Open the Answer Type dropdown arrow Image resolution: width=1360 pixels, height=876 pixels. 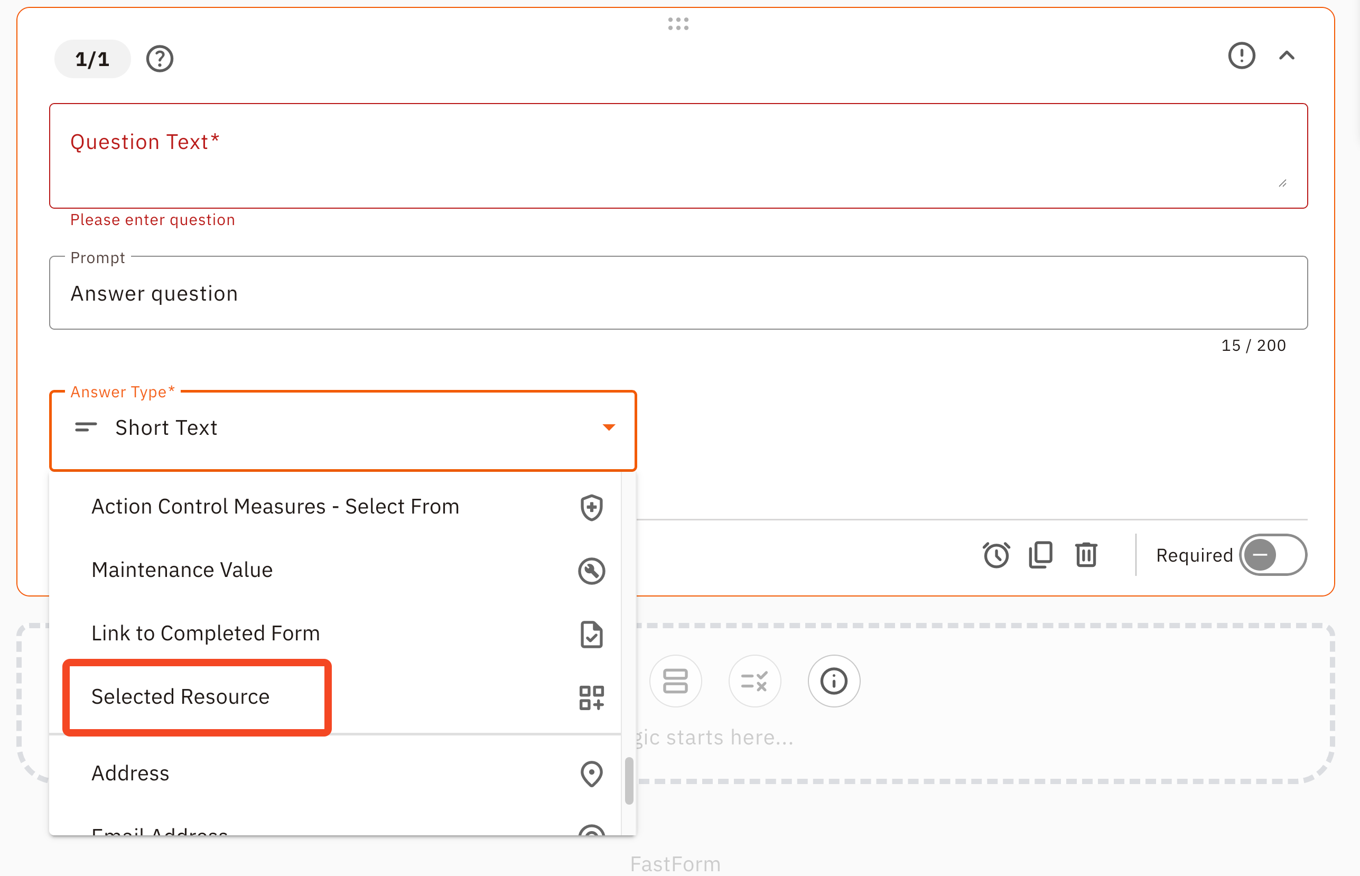click(x=609, y=427)
